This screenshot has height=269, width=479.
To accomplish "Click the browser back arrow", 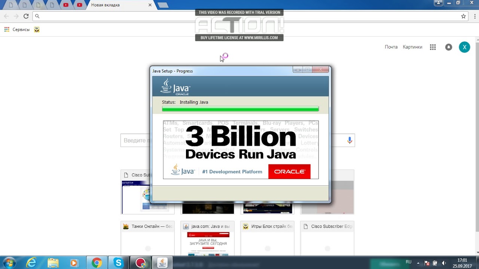I will pyautogui.click(x=6, y=16).
